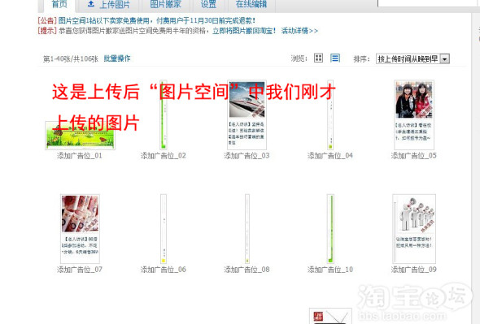This screenshot has height=324, width=480.
Task: Click file name 添加广告位_09
Action: click(413, 270)
